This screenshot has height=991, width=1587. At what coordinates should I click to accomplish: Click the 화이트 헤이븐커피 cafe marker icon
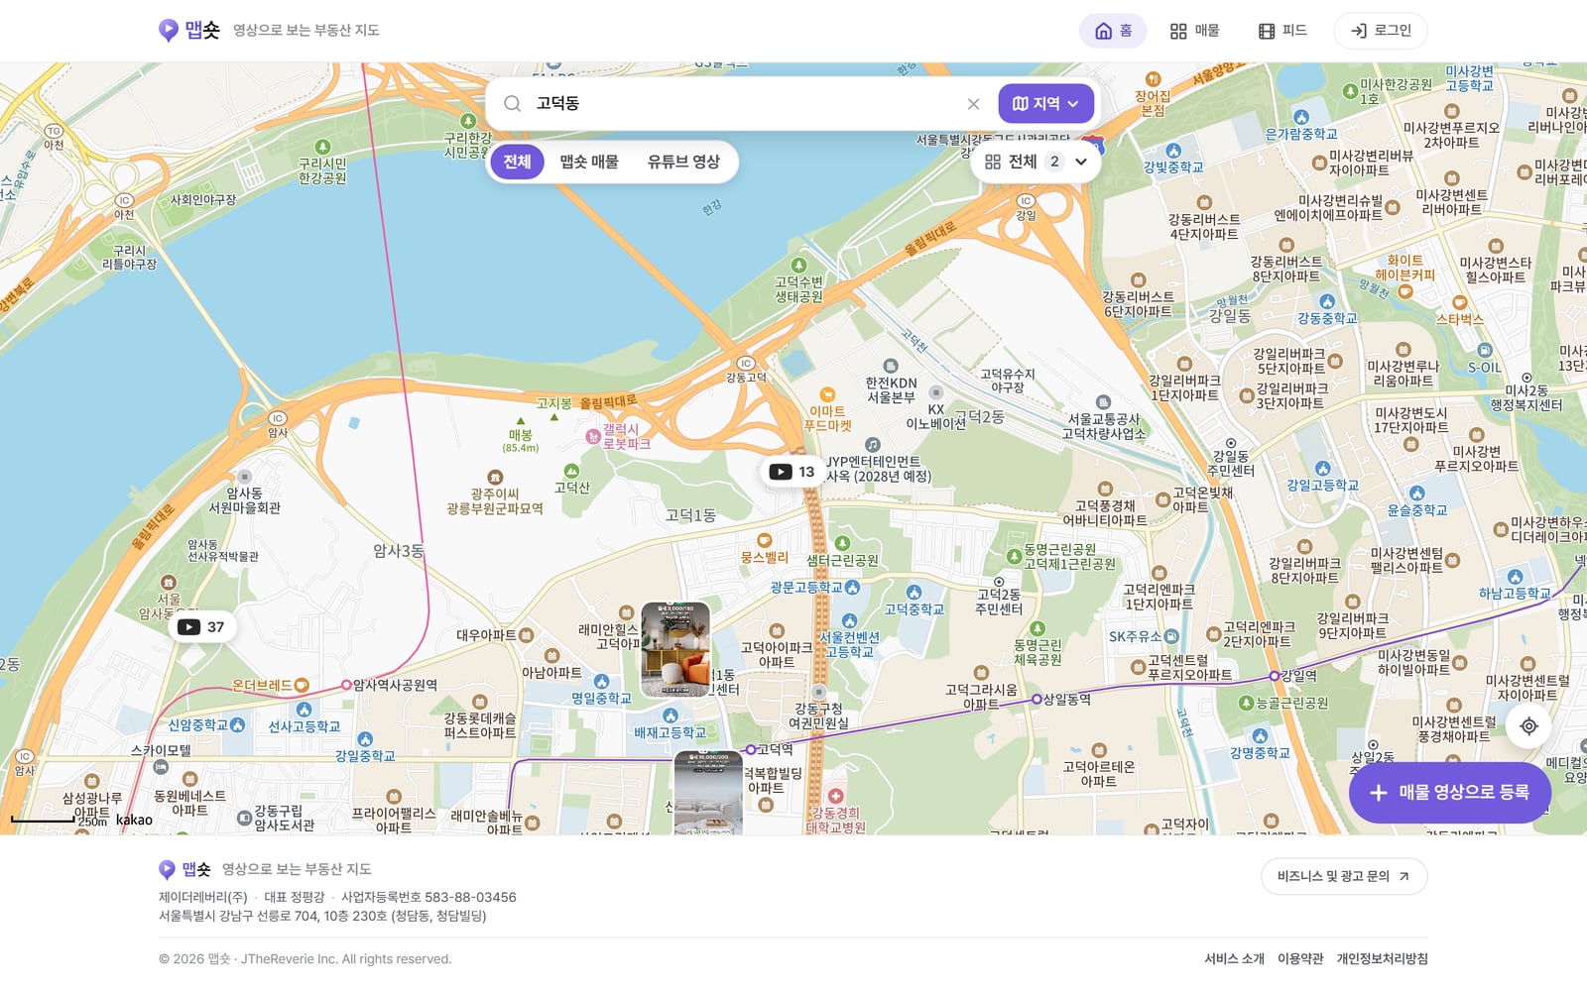1405,291
